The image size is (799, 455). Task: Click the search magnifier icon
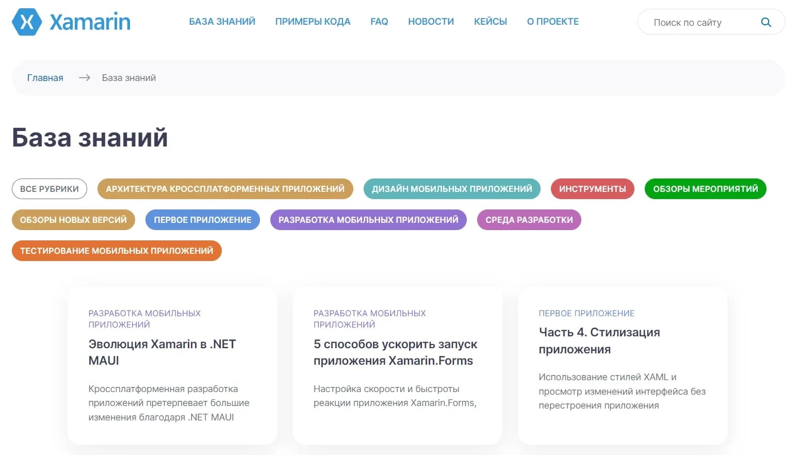pyautogui.click(x=766, y=22)
